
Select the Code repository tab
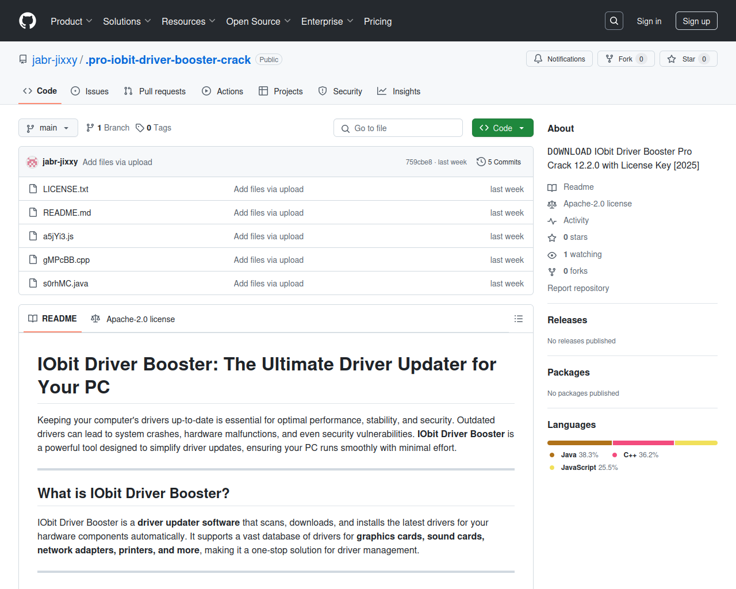(40, 91)
